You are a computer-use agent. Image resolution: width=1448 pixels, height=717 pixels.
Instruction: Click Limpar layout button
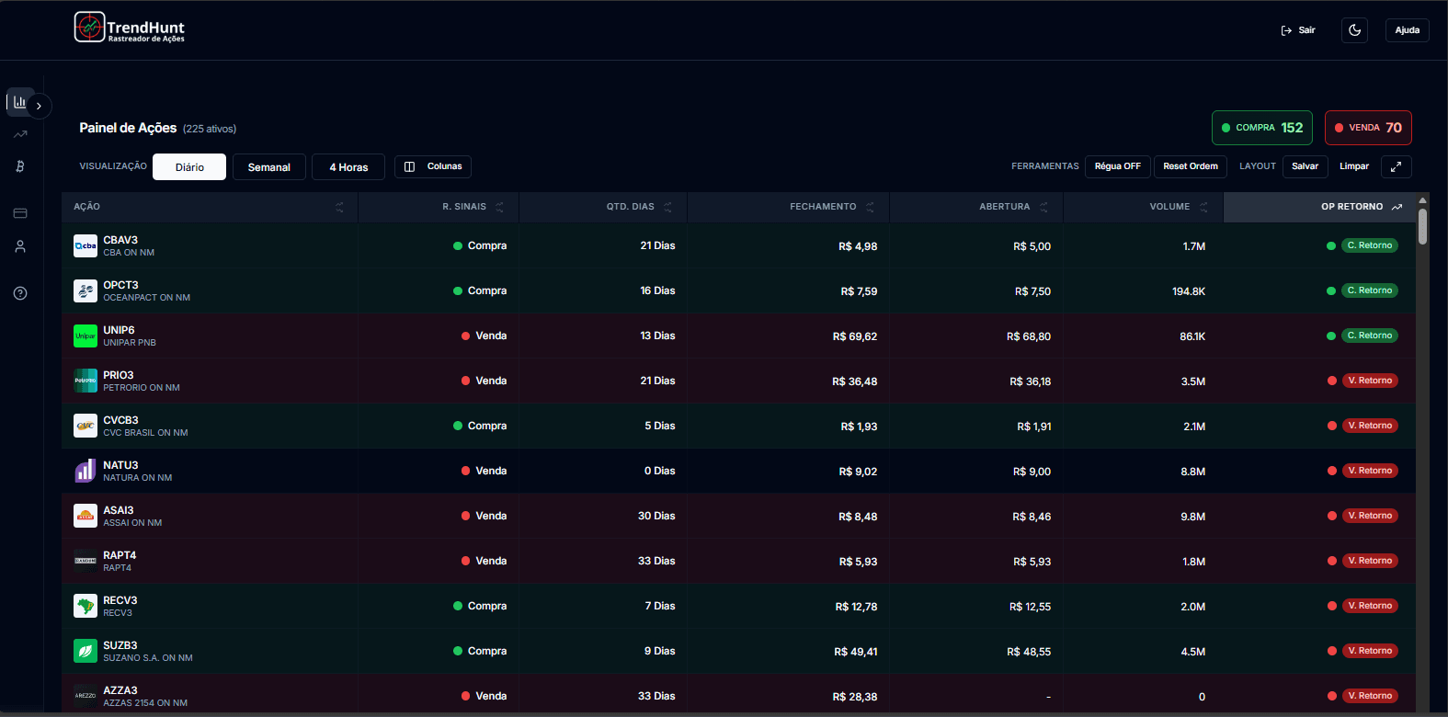click(1354, 166)
